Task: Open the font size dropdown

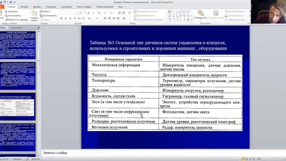Action: 85,13
